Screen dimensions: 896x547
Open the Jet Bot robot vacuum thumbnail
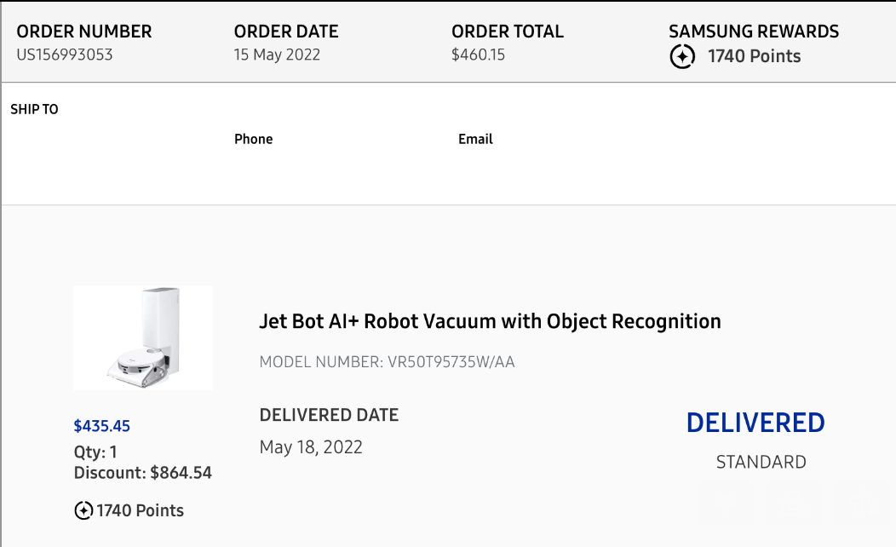pyautogui.click(x=143, y=338)
